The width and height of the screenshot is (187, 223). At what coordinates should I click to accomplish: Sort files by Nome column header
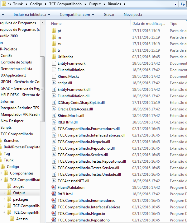click(56, 24)
